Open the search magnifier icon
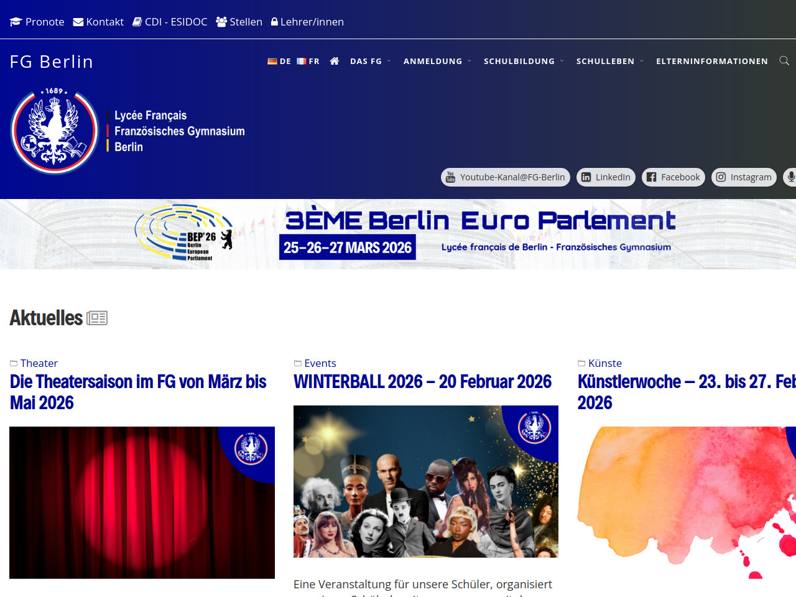The image size is (796, 597). [x=784, y=61]
